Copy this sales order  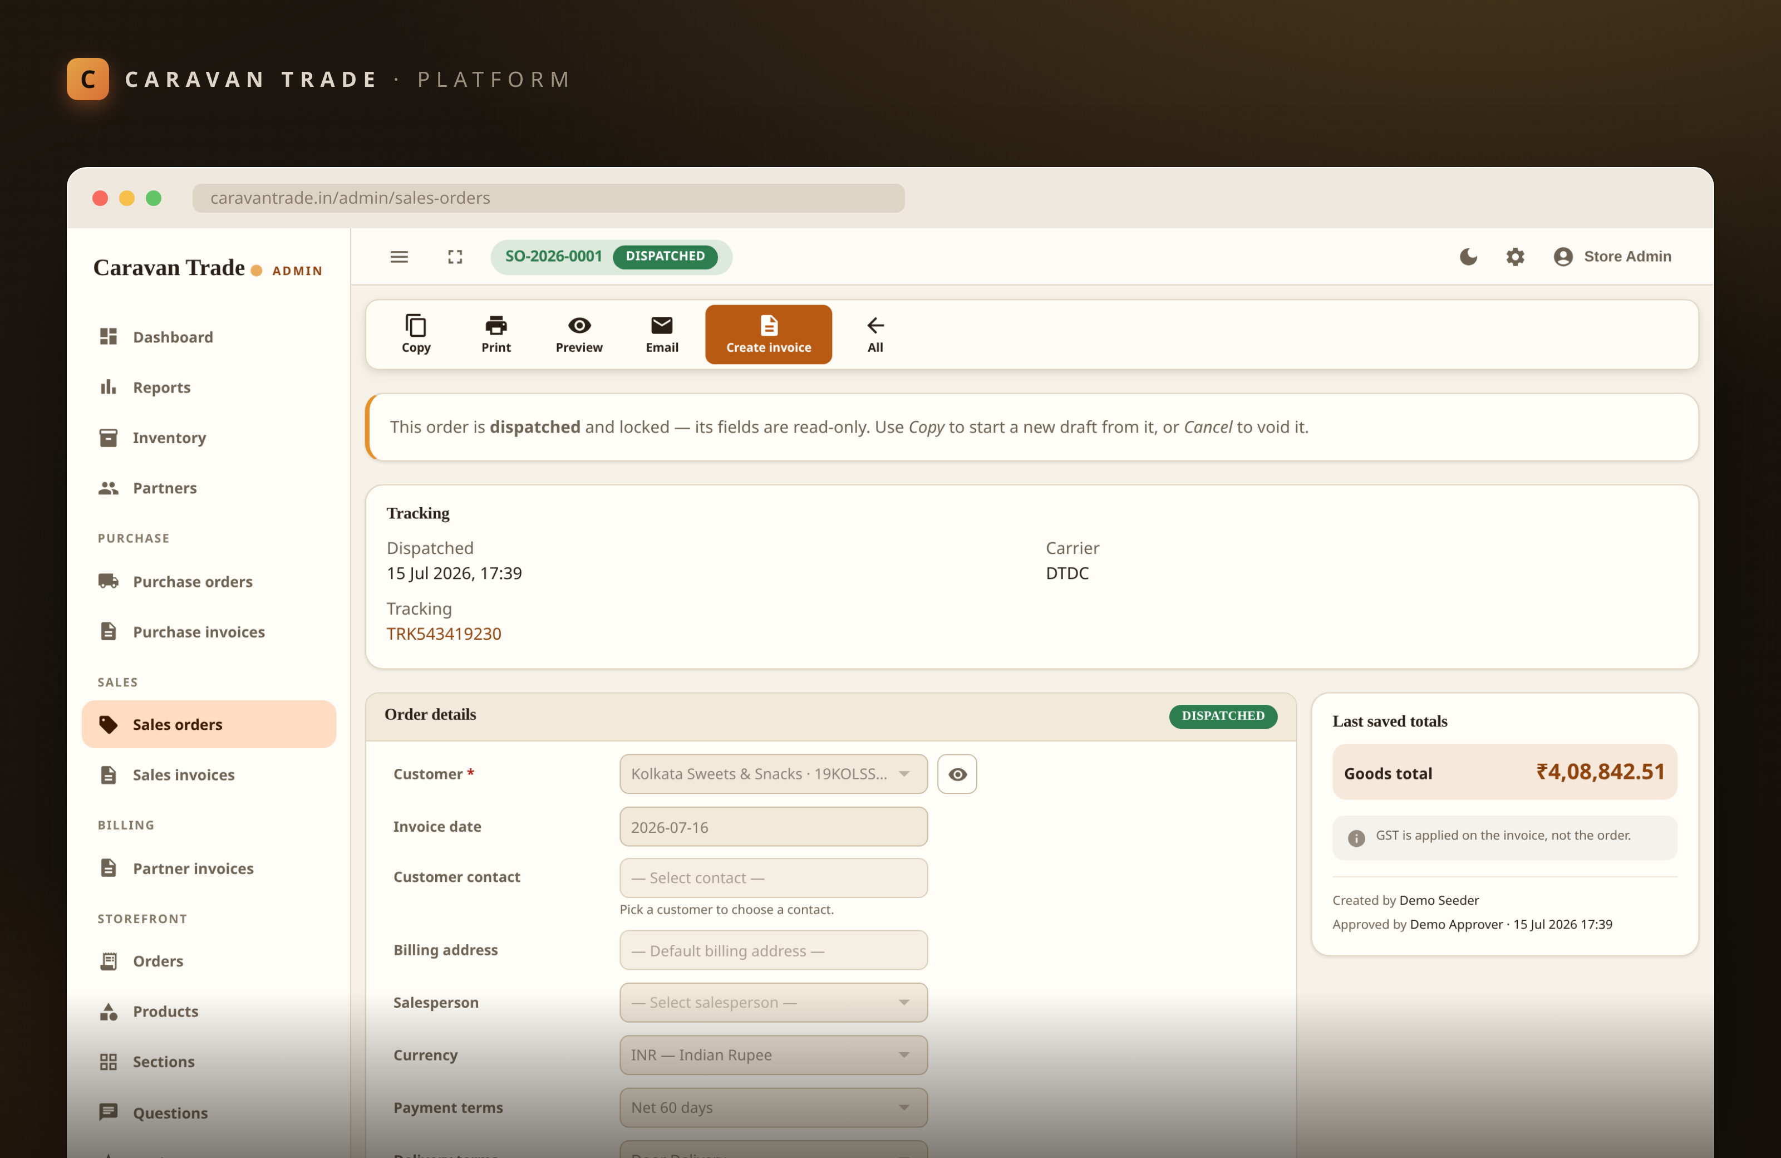[x=416, y=334]
